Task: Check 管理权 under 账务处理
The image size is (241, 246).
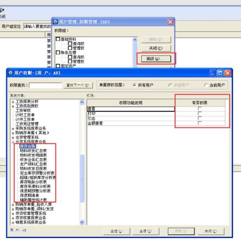Action: 70,61
